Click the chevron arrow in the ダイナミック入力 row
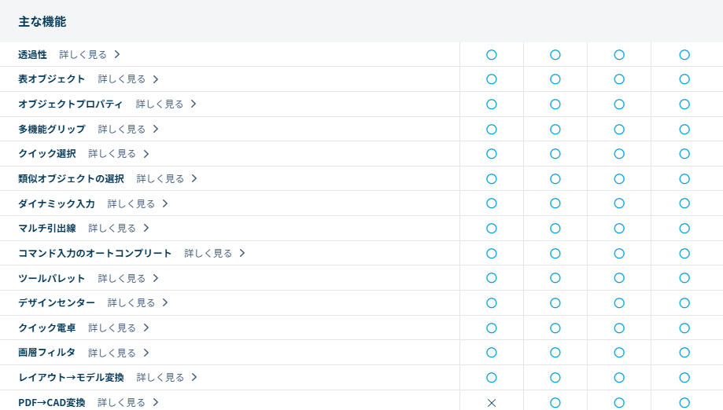 click(x=165, y=203)
